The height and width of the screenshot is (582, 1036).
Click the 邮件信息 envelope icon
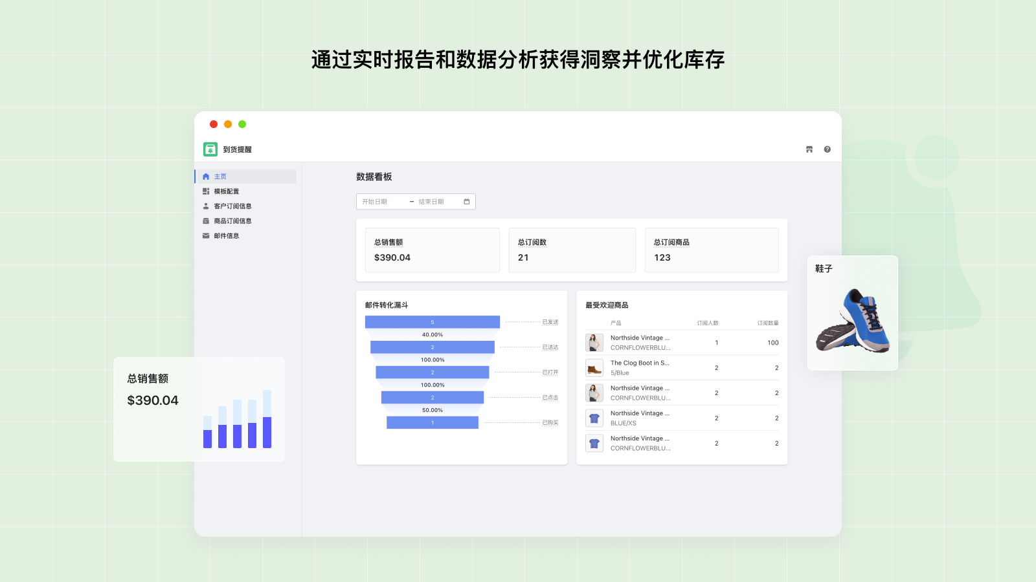pos(206,236)
